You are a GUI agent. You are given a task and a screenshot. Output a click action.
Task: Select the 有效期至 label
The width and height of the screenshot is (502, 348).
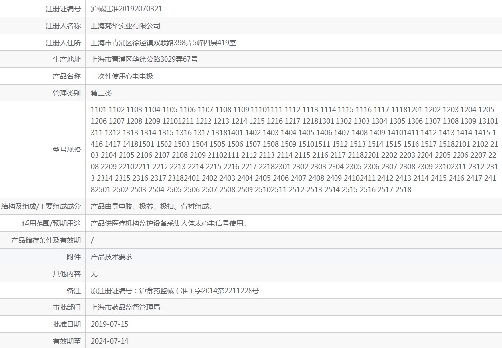point(67,341)
